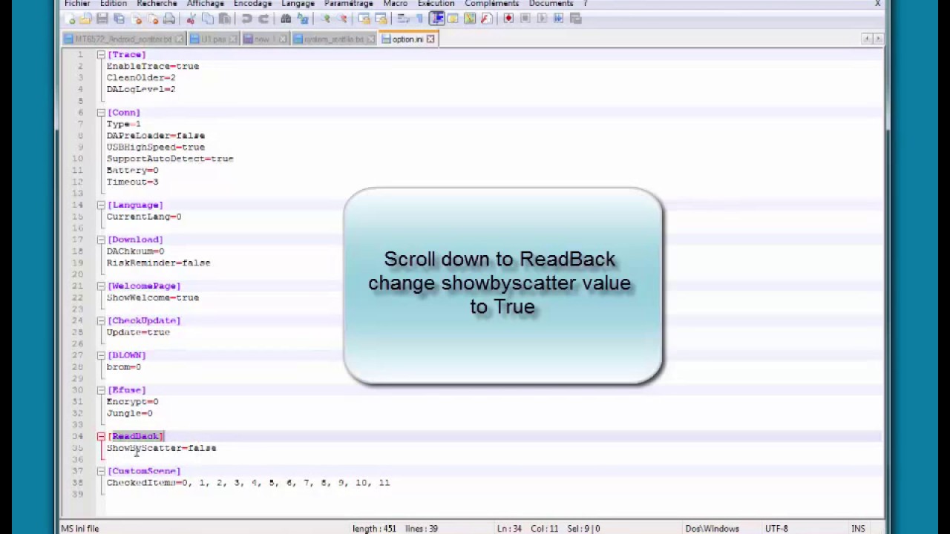Collapse the [Conn] section fold marker

click(101, 113)
